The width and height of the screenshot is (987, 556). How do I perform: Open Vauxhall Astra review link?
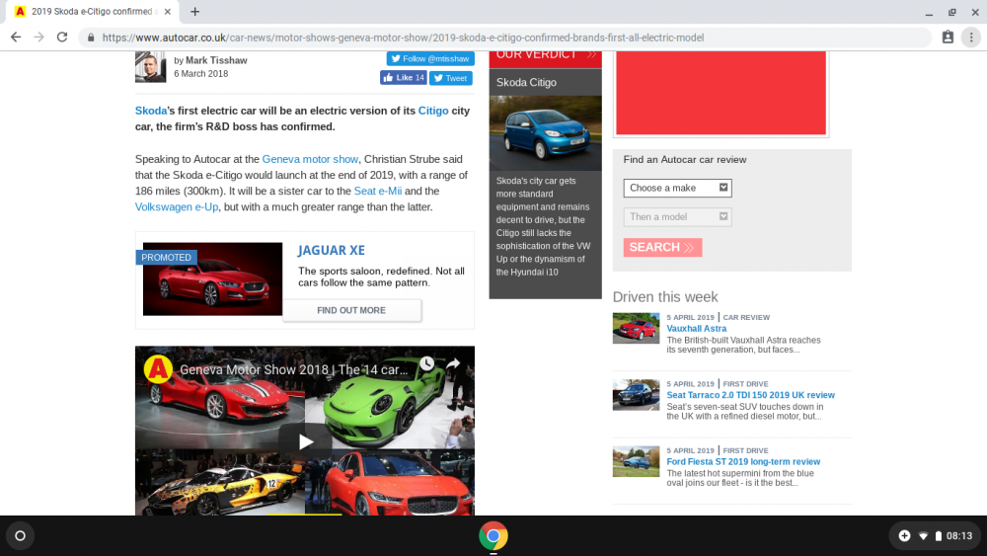click(696, 329)
